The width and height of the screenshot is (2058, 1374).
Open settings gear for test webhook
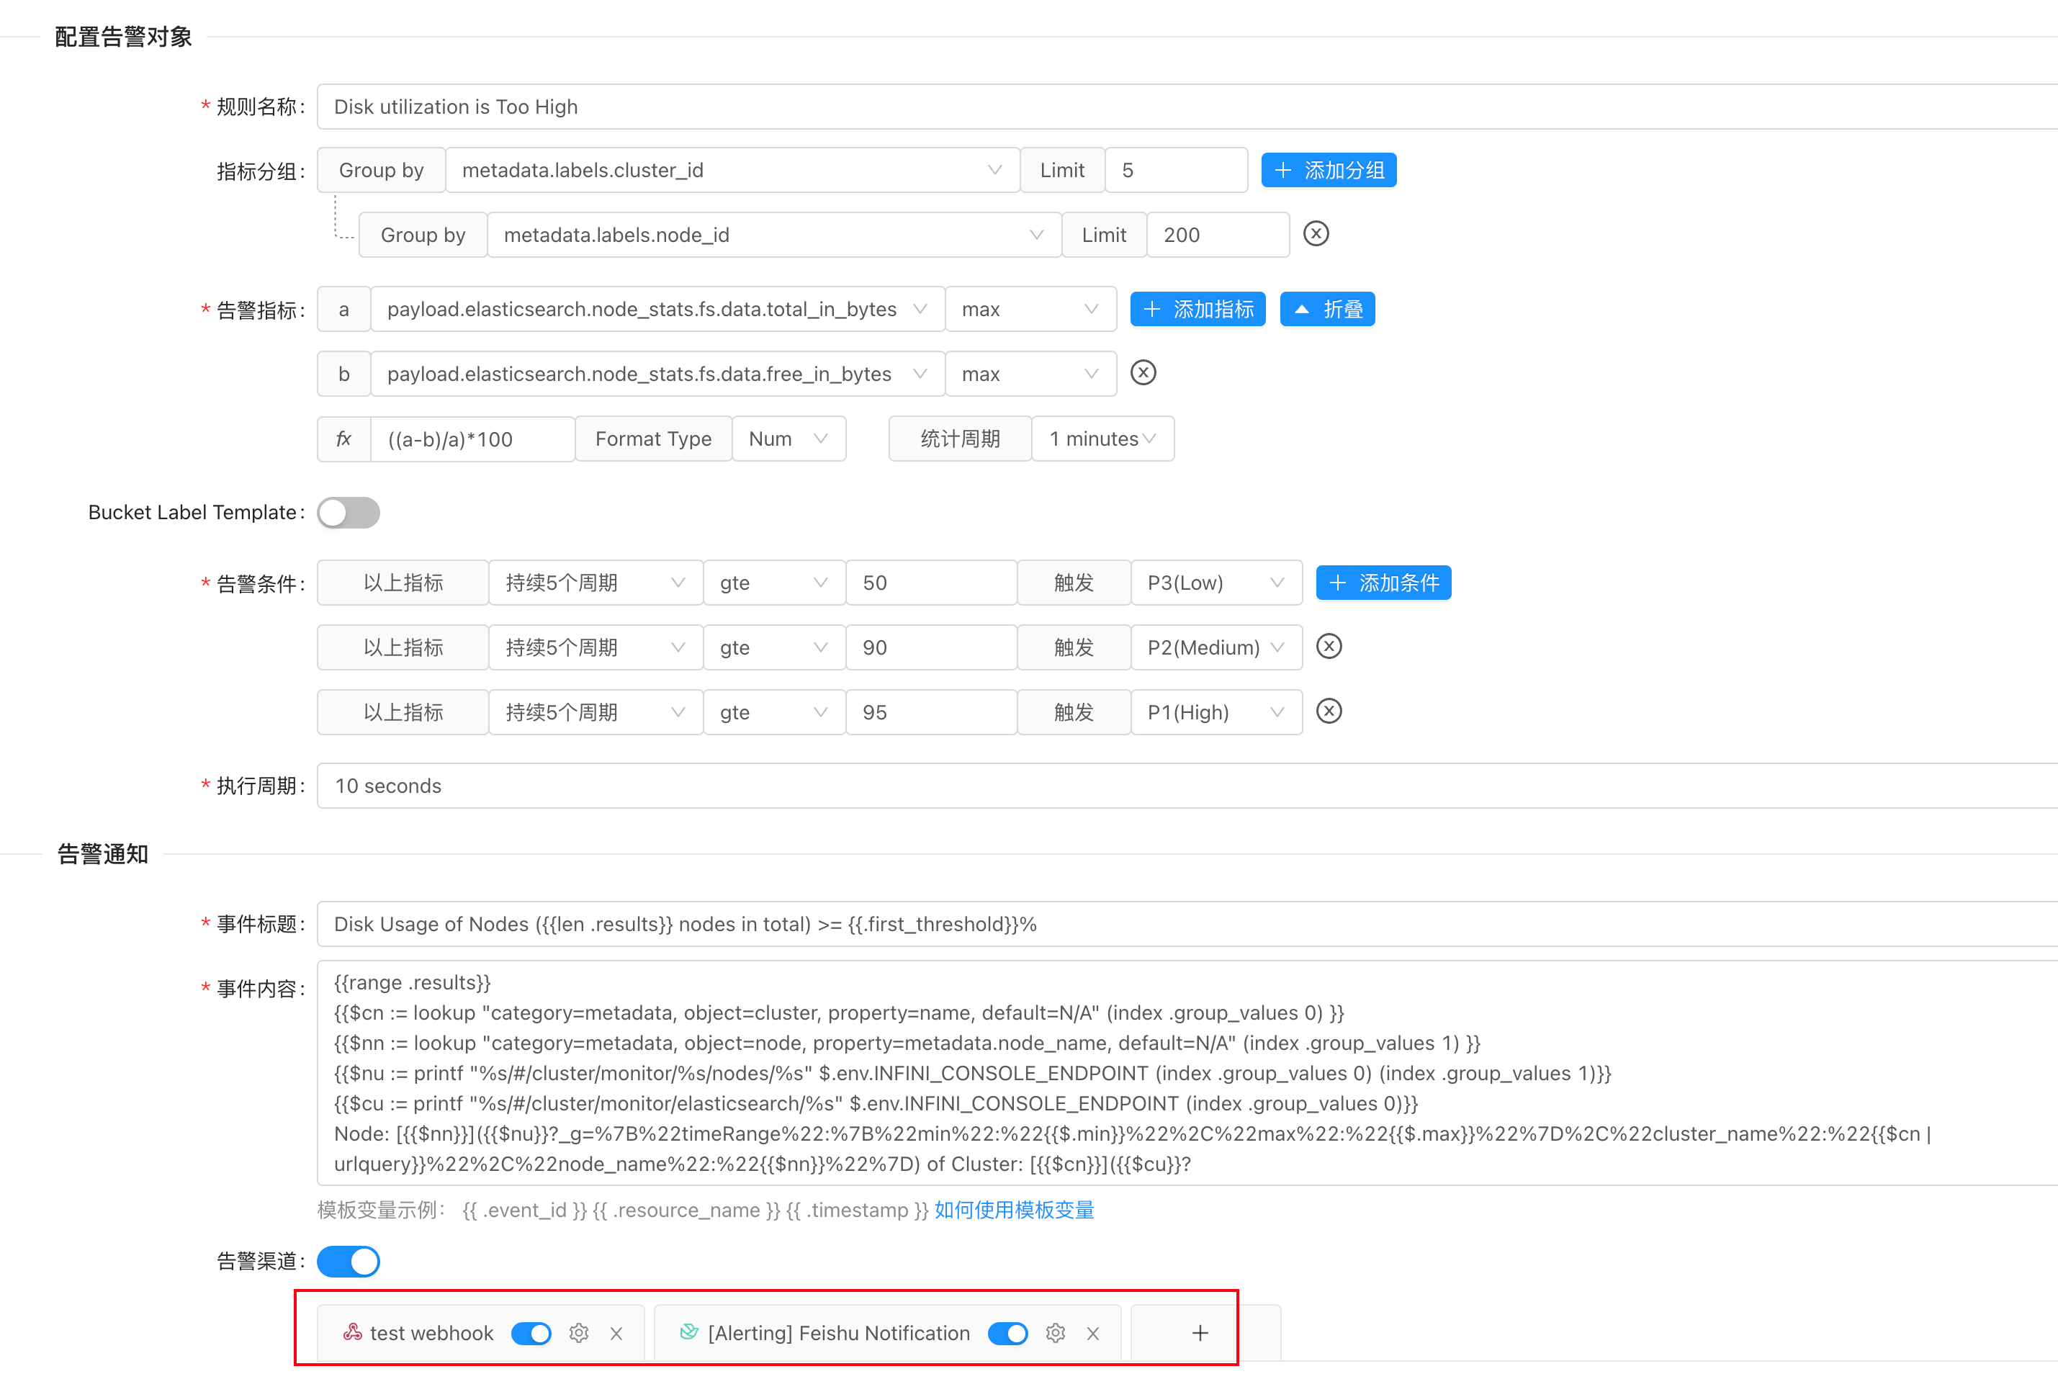click(x=578, y=1334)
